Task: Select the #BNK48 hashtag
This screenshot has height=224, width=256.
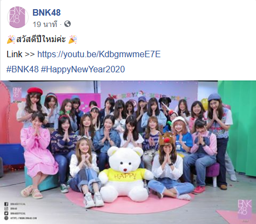Action: coord(23,69)
